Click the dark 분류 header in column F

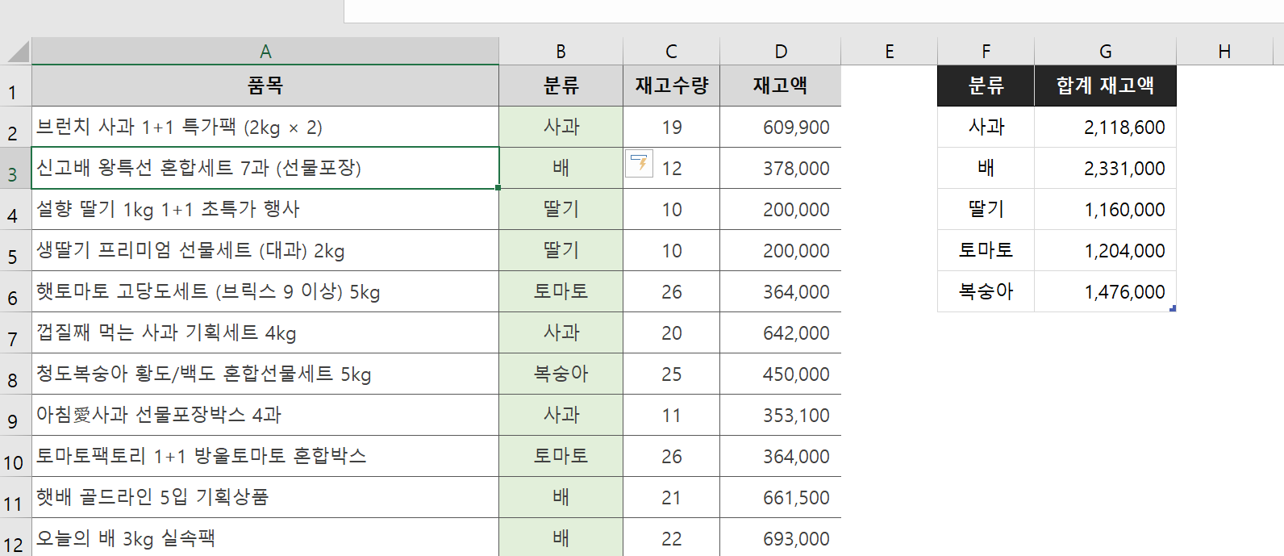click(986, 86)
